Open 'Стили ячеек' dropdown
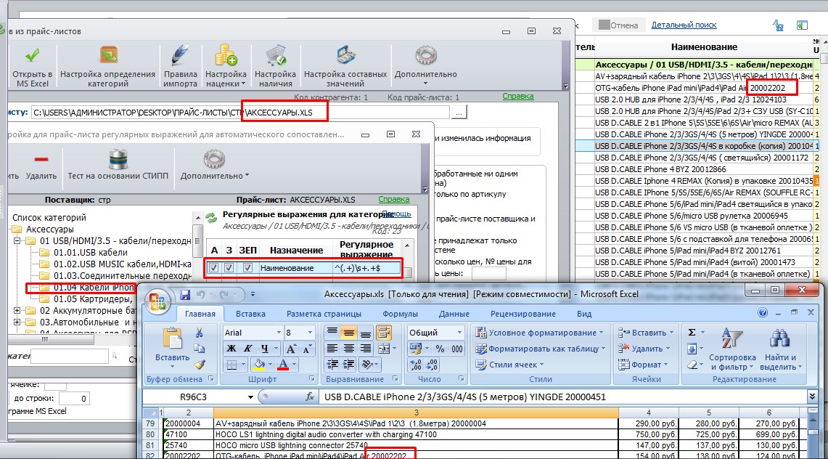This screenshot has width=828, height=459. coord(509,365)
